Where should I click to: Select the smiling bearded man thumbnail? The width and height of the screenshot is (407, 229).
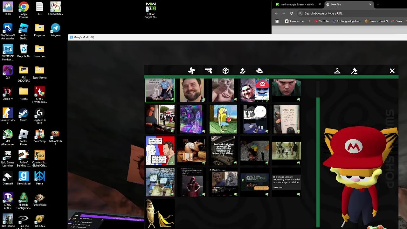192,90
